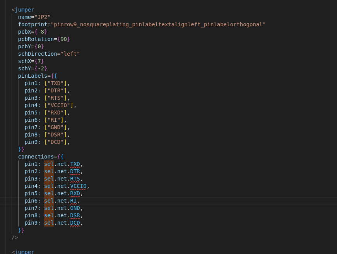This screenshot has height=254, width=337.
Task: Click the schX value 7
Action: pos(39,61)
